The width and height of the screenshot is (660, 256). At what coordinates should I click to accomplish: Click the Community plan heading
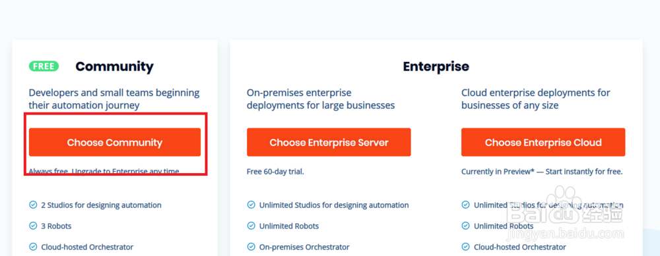click(114, 66)
